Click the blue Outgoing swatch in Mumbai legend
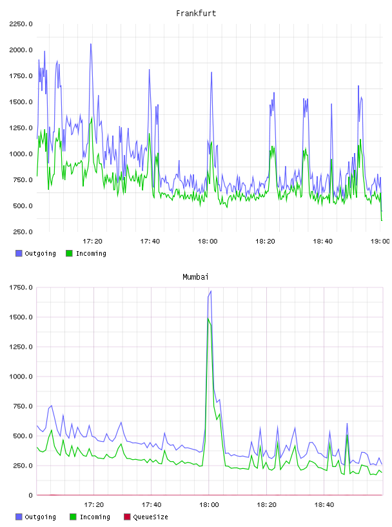The height and width of the screenshot is (527, 392). [x=19, y=517]
